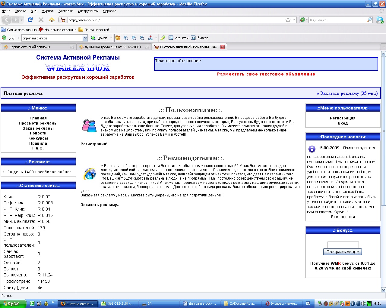The height and width of the screenshot is (308, 386).
Task: Open the 'Лента новостей' feed bookmark
Action: pos(94,30)
